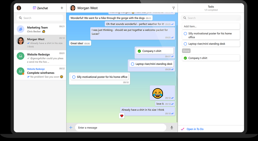Open the user profile avatar in sidebar
The width and height of the screenshot is (258, 141).
[x=19, y=8]
